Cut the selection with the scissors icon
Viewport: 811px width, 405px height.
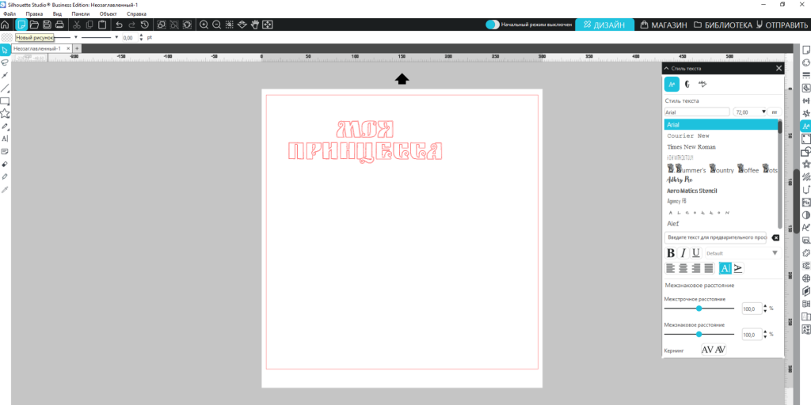pyautogui.click(x=77, y=25)
